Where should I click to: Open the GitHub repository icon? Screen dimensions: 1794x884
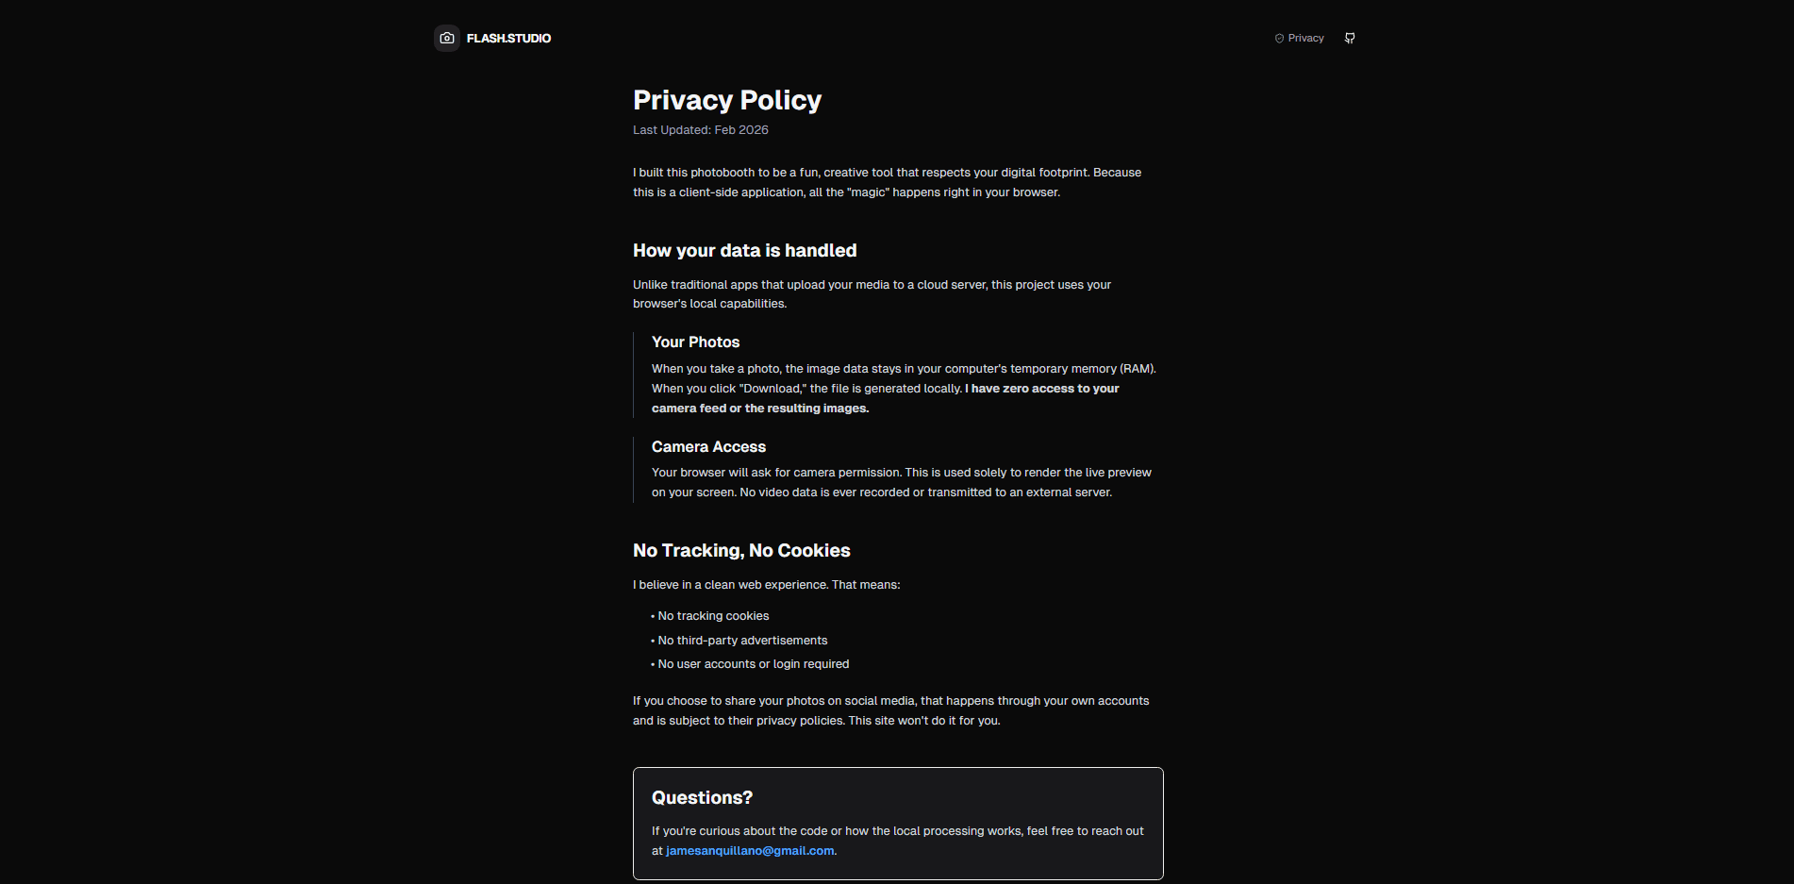[x=1350, y=38]
